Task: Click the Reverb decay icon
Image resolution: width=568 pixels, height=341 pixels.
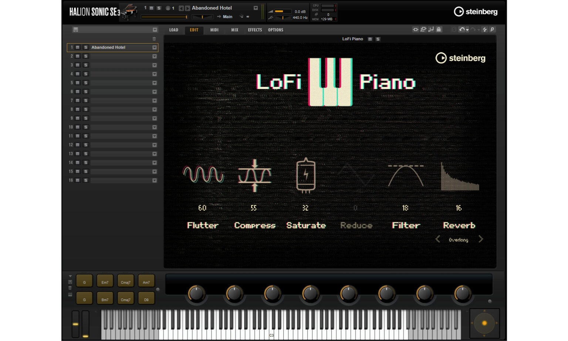Action: point(459,177)
